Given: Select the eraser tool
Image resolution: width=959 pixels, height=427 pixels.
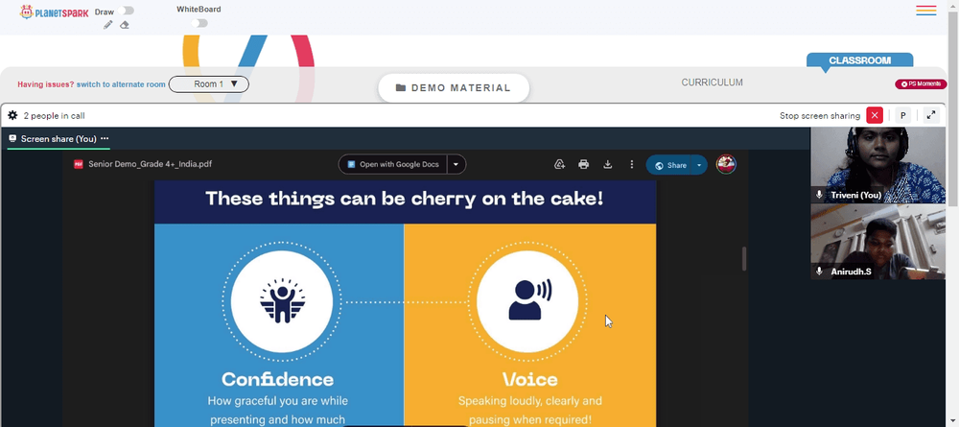Looking at the screenshot, I should point(124,25).
